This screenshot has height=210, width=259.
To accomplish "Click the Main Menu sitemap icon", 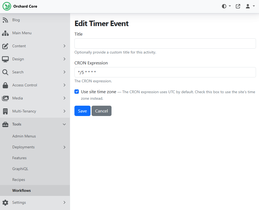I will click(x=5, y=33).
